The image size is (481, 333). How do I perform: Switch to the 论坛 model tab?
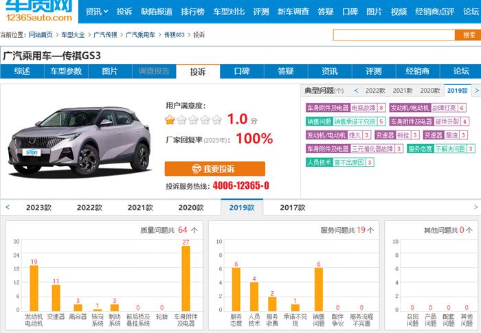point(461,71)
